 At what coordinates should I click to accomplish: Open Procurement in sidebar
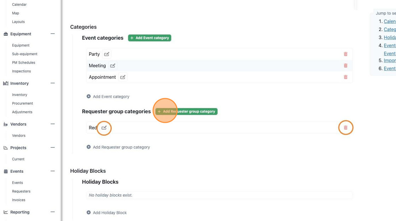(x=23, y=103)
